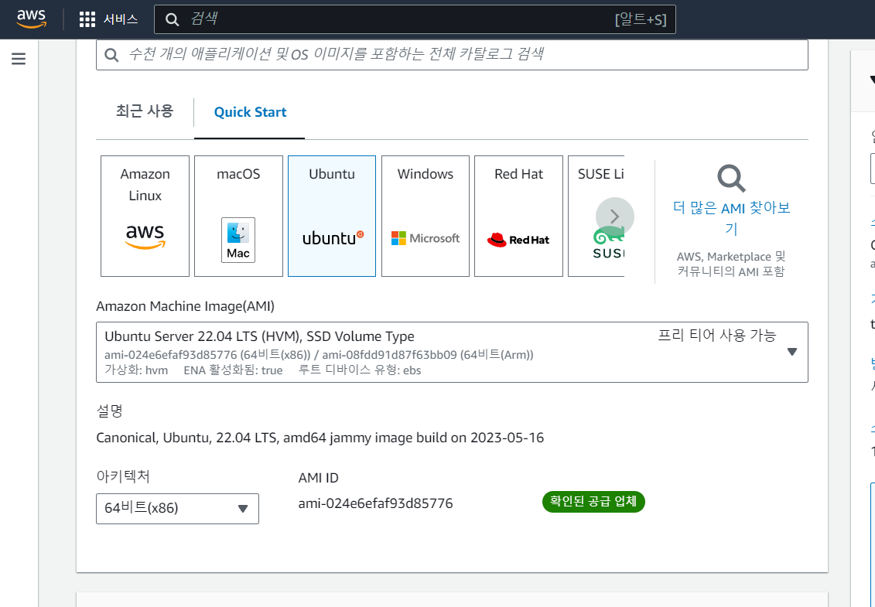Select the Amazon Linux AMI card
Screen dimensions: 875x607
tap(145, 216)
